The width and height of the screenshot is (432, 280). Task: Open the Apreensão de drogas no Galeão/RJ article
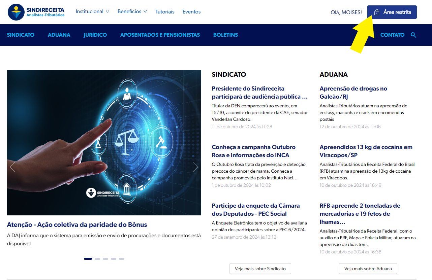tap(353, 93)
